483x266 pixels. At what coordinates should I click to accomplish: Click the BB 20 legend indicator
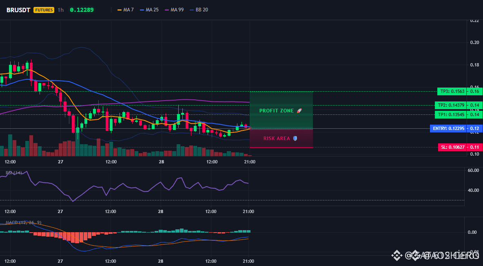click(199, 10)
